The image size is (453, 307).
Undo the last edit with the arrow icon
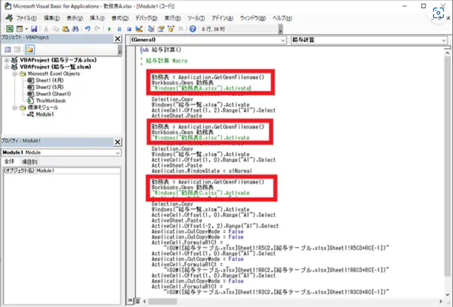(87, 28)
